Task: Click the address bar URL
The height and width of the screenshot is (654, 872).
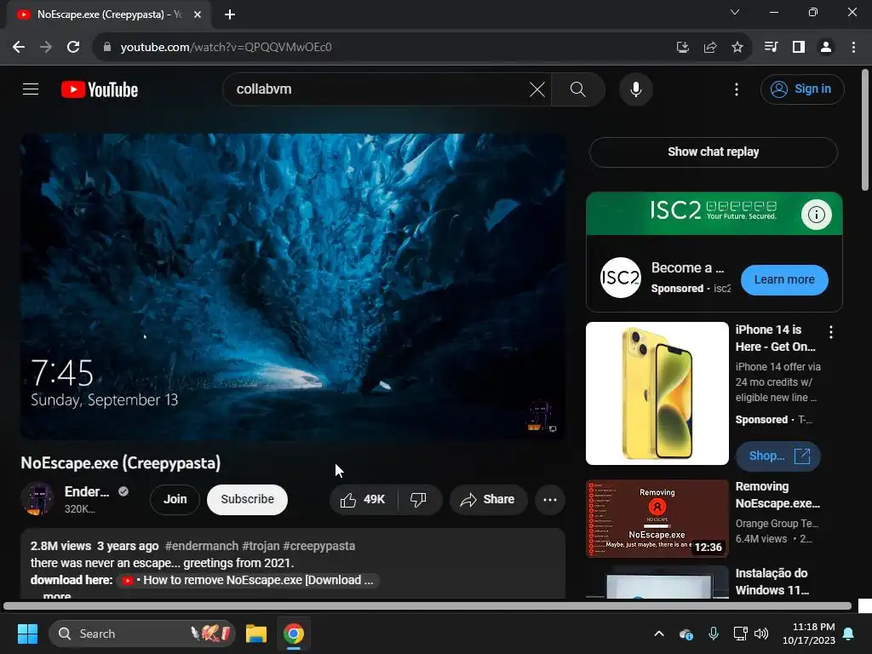Action: pyautogui.click(x=226, y=47)
